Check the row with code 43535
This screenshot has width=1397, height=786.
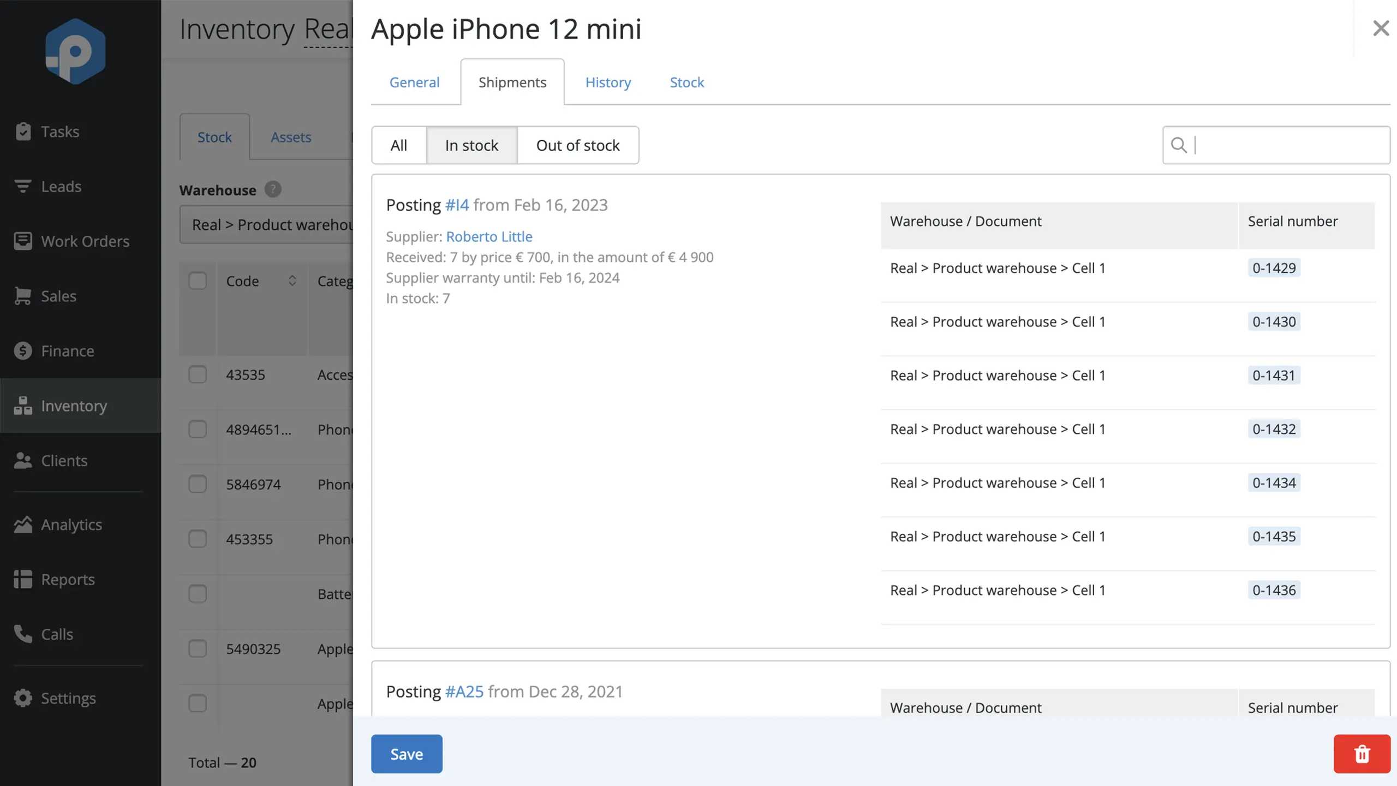[198, 374]
